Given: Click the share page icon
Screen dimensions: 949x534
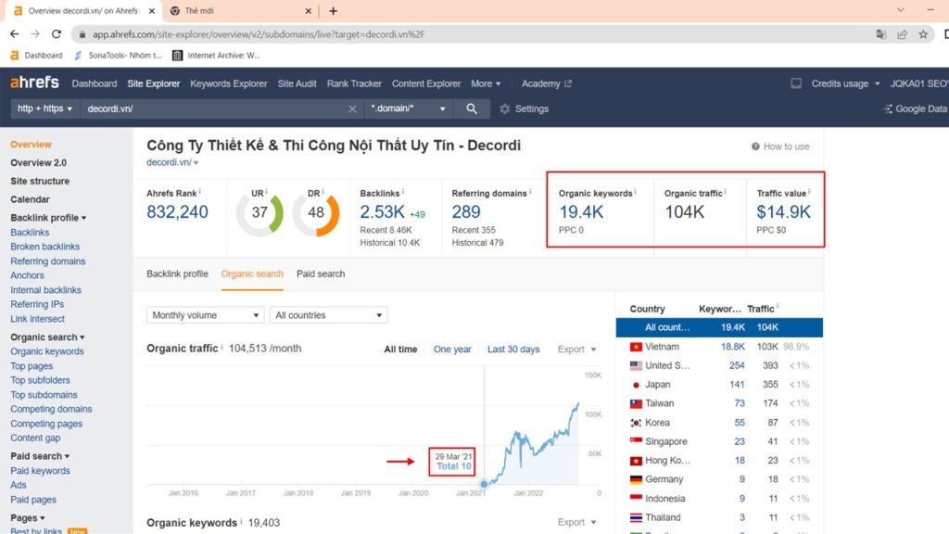Looking at the screenshot, I should tap(902, 34).
